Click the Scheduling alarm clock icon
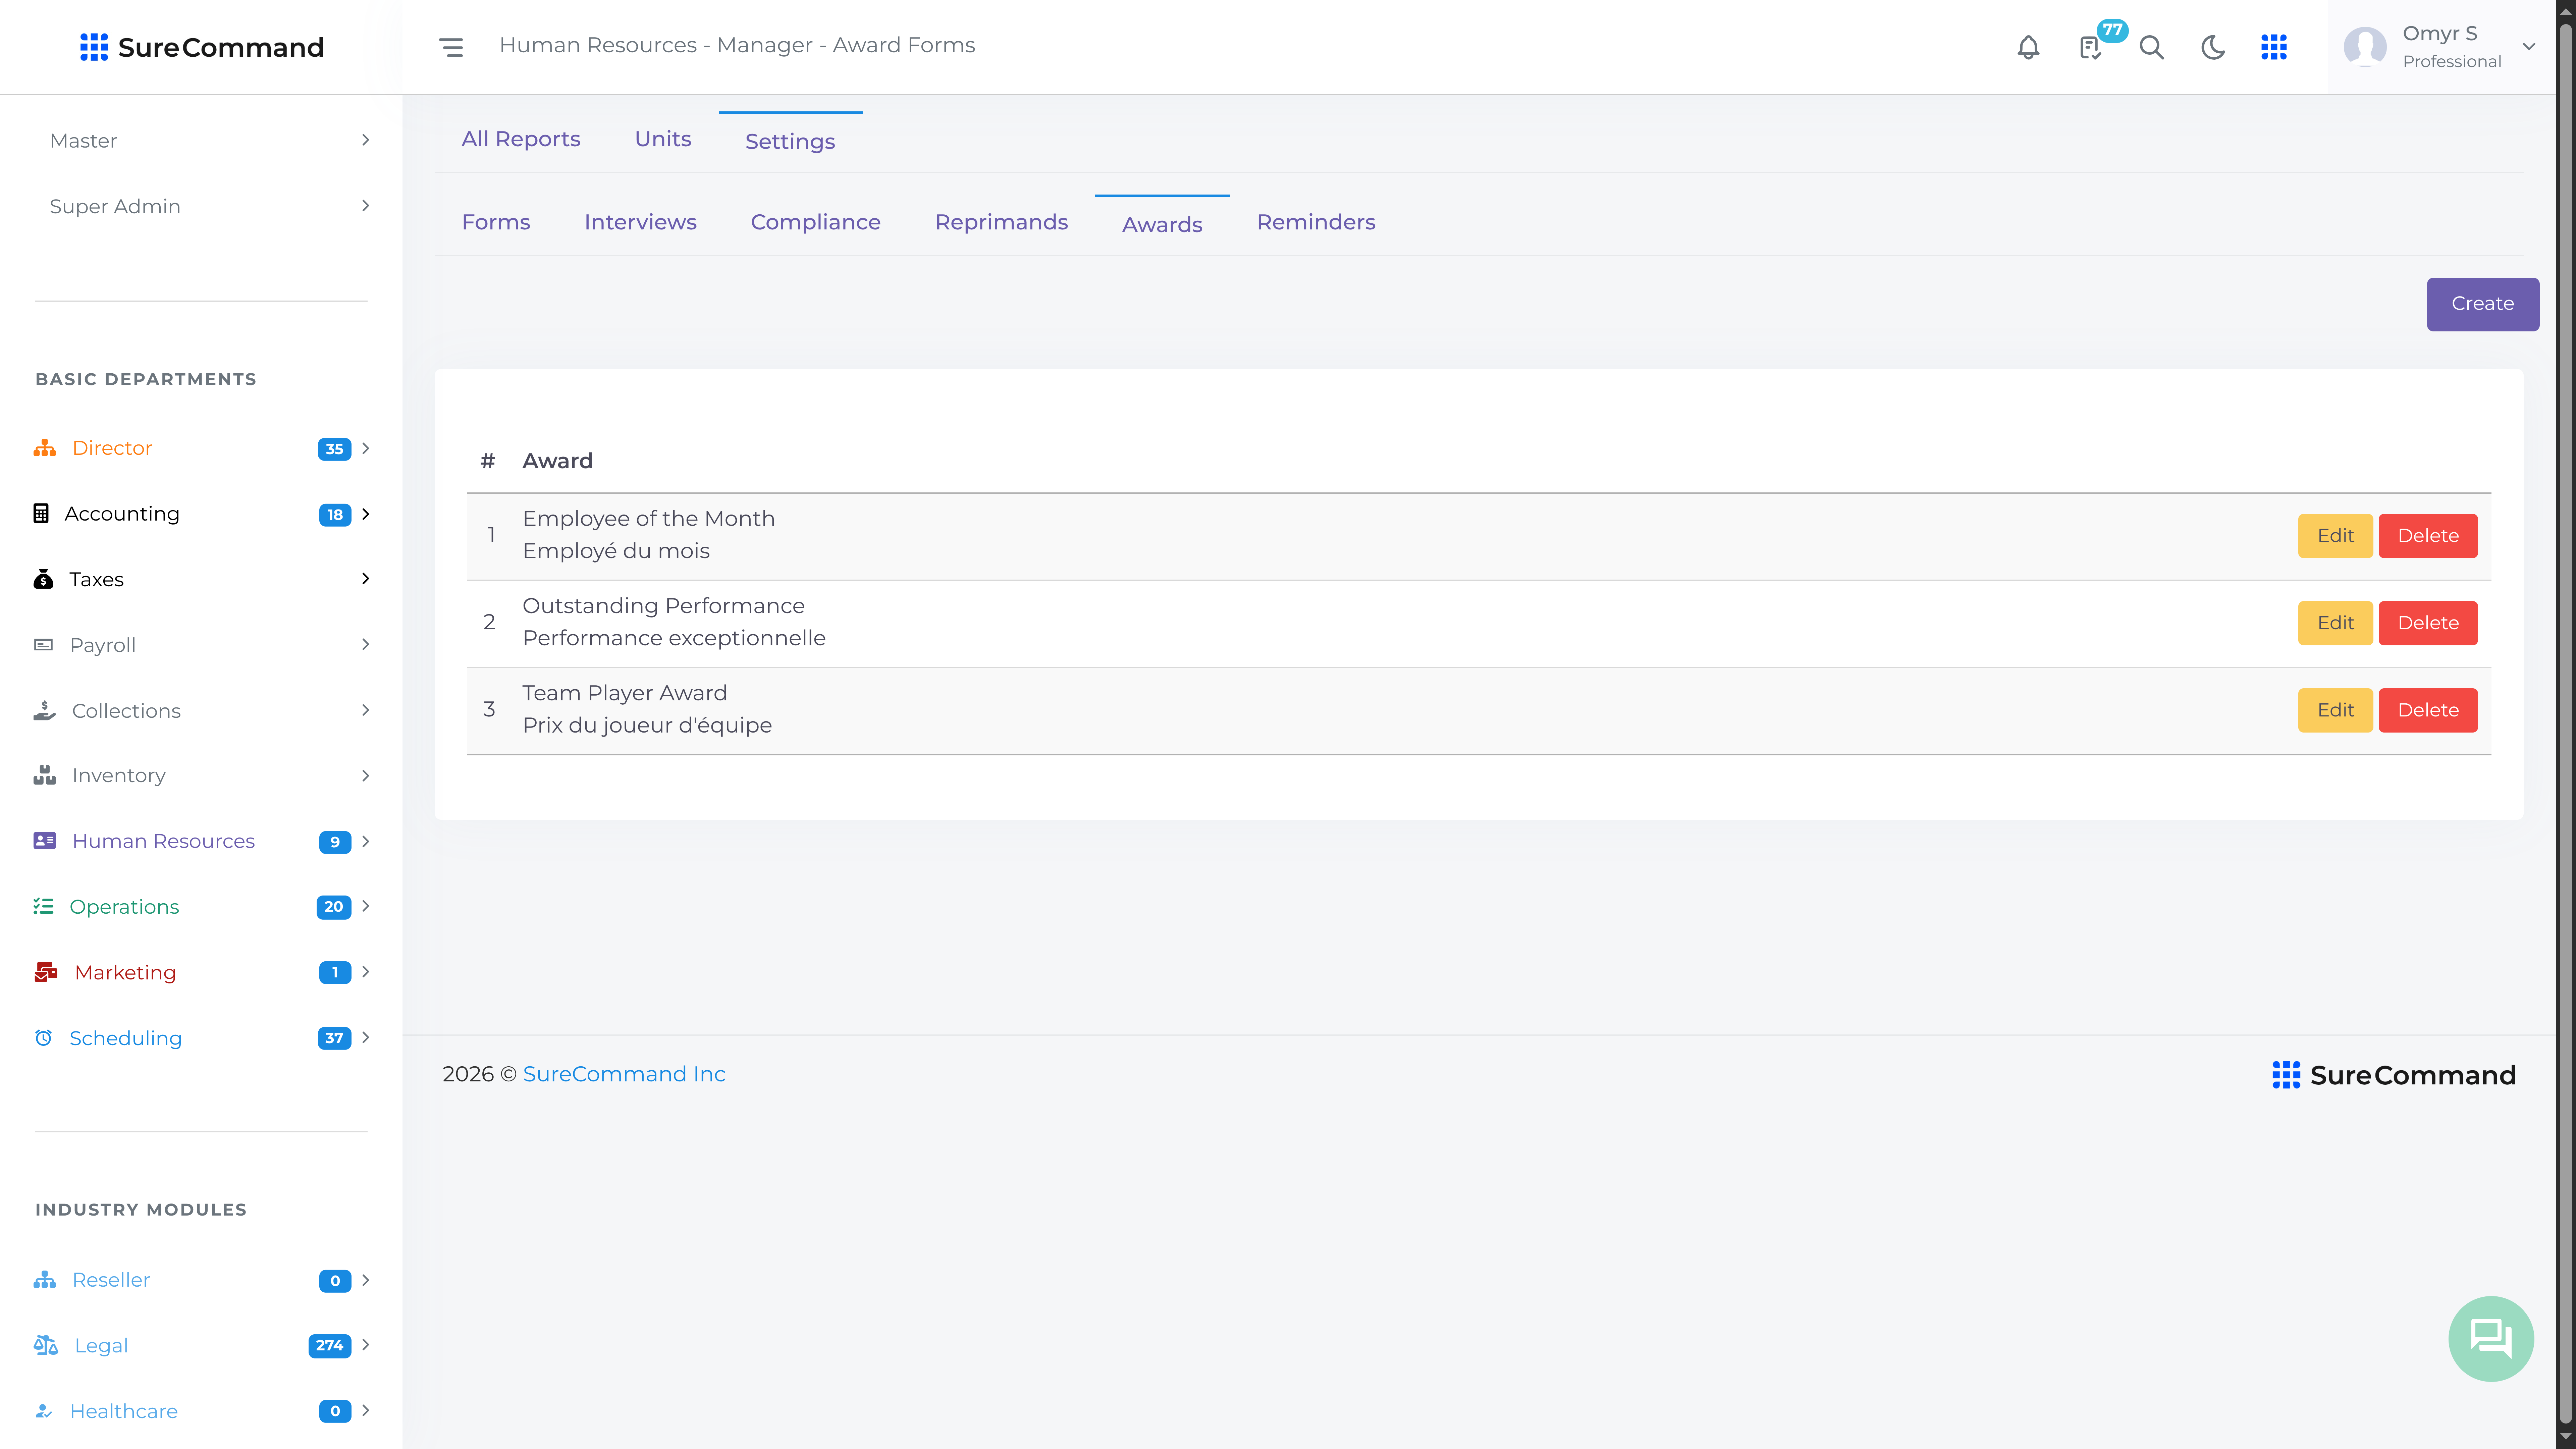 tap(43, 1038)
